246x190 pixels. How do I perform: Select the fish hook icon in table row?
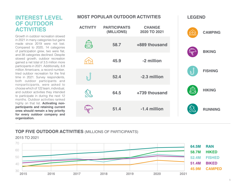(x=89, y=77)
